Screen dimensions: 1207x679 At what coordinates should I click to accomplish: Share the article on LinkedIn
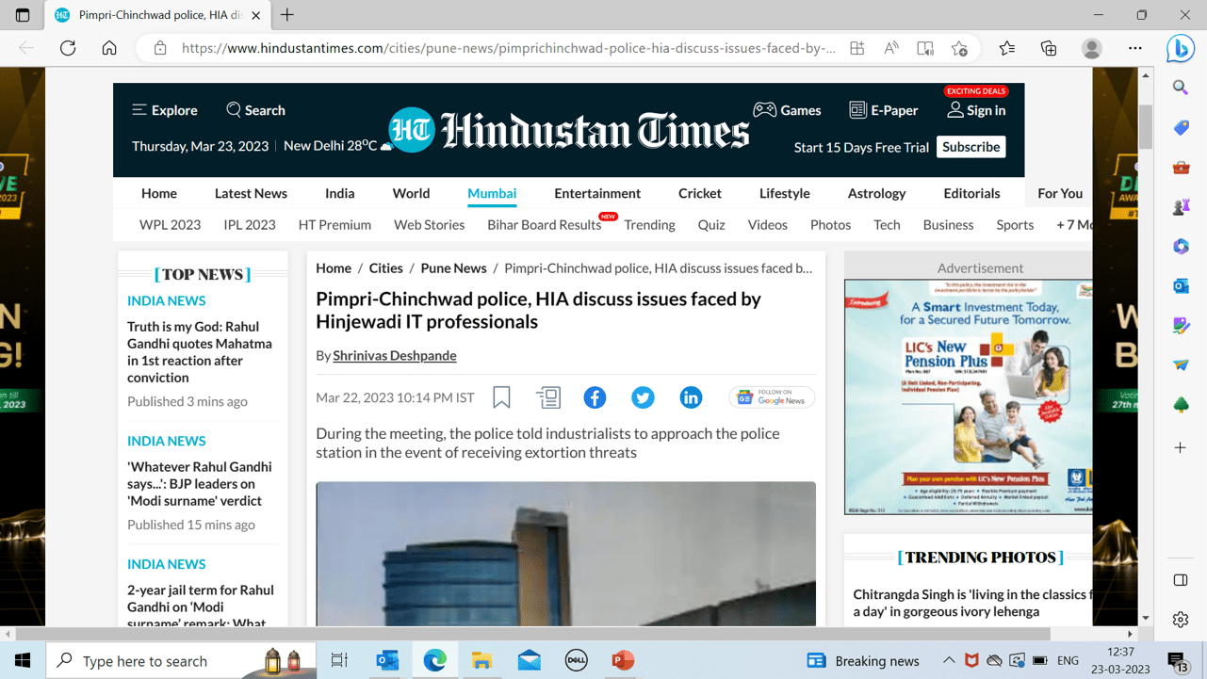(691, 397)
